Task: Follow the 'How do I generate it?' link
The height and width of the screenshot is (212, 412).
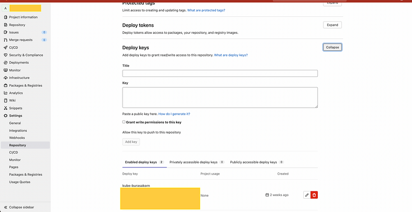Action: point(178,114)
